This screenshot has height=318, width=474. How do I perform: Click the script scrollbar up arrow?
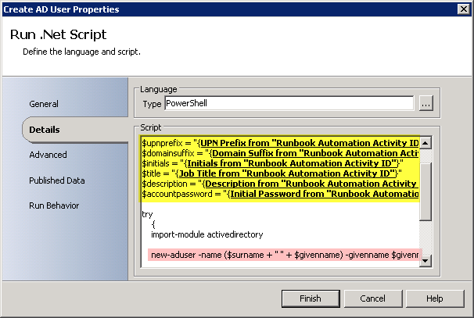[426, 143]
